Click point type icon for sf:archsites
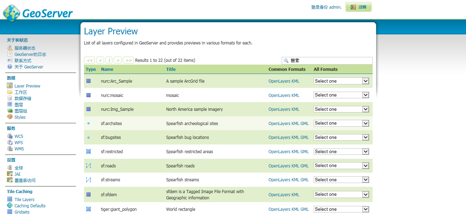This screenshot has height=216, width=466. pos(88,123)
